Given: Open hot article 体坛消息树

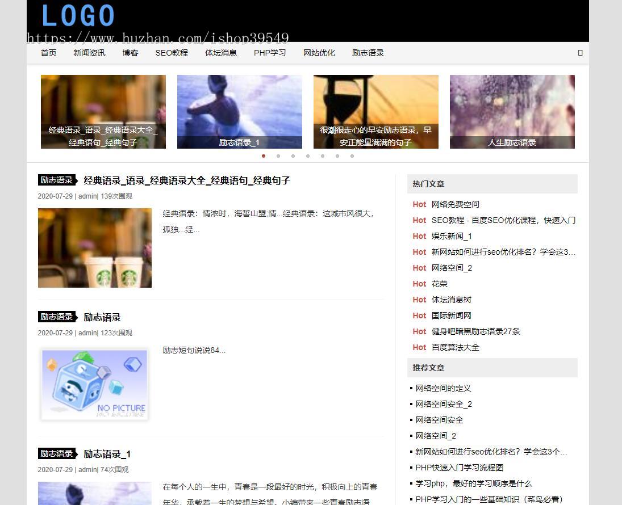Looking at the screenshot, I should click(x=451, y=299).
